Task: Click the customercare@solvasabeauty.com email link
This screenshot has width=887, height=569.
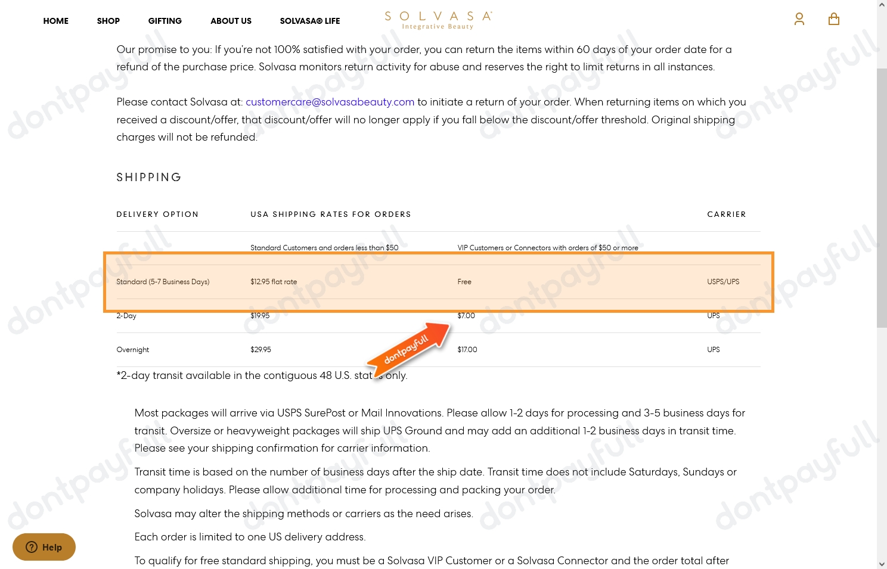Action: point(330,102)
